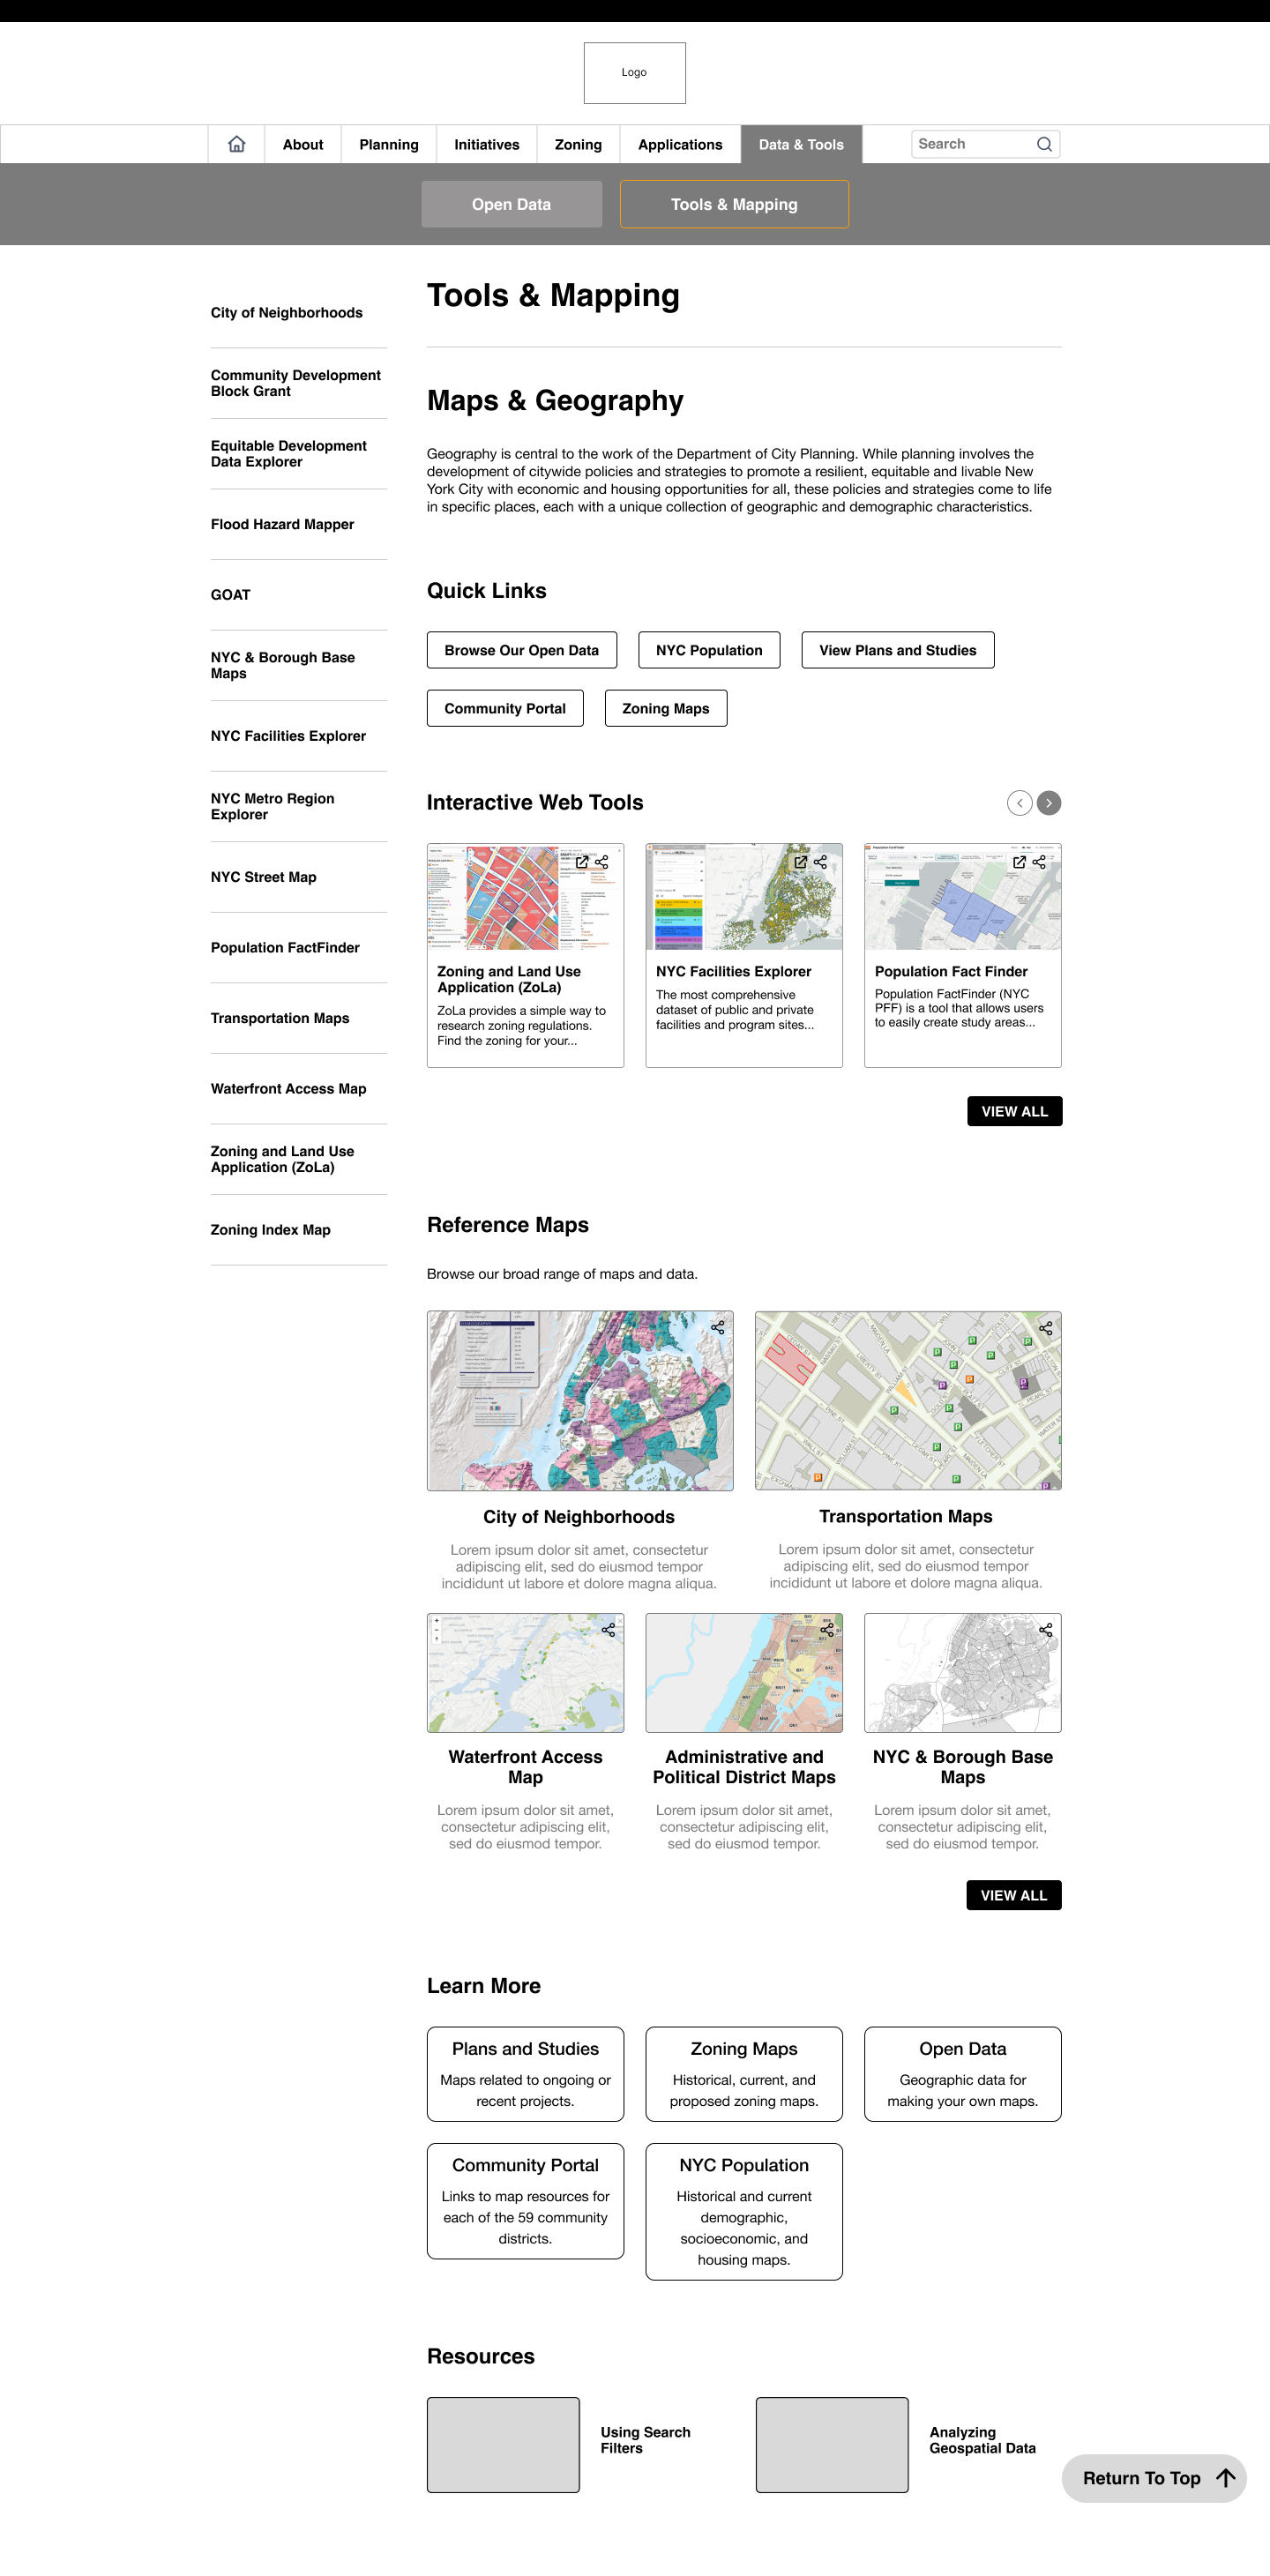The width and height of the screenshot is (1270, 2576).
Task: Open Equitable Development Data Explorer sidebar link
Action: (288, 454)
